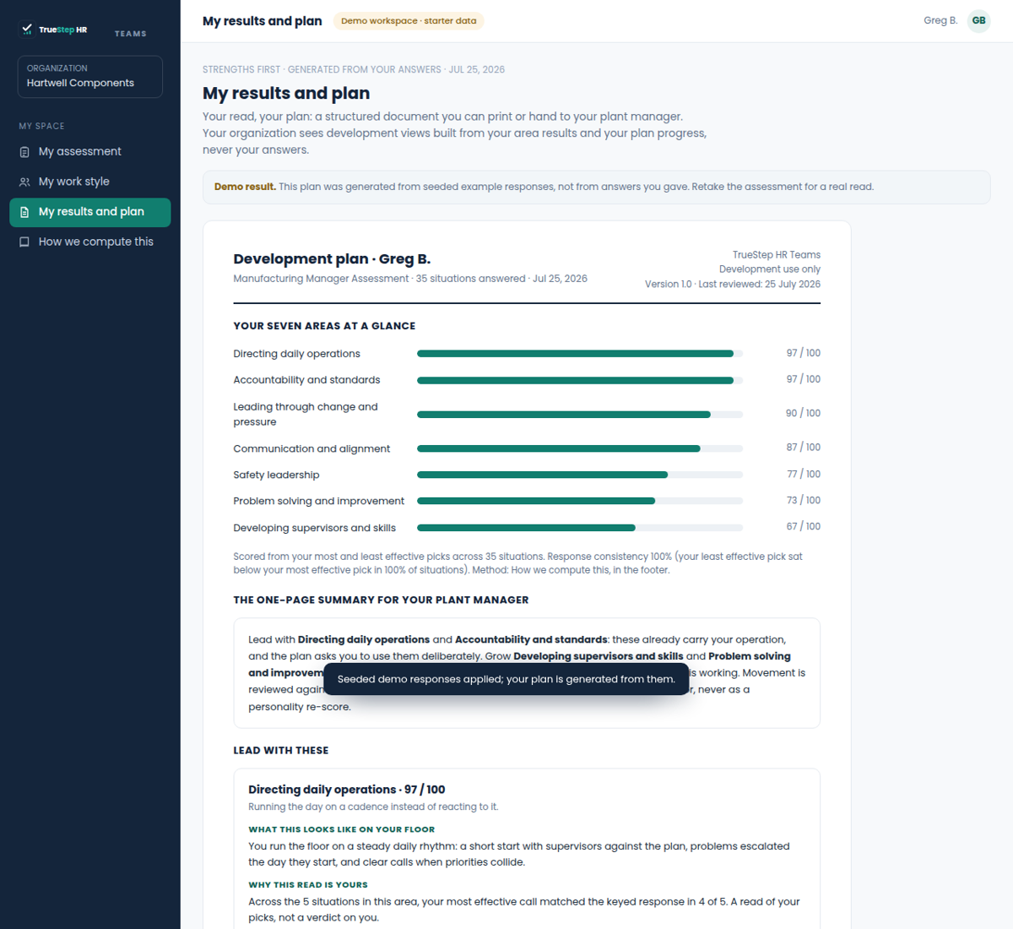Click the 87 / 100 score value
Image resolution: width=1013 pixels, height=929 pixels.
tap(803, 448)
